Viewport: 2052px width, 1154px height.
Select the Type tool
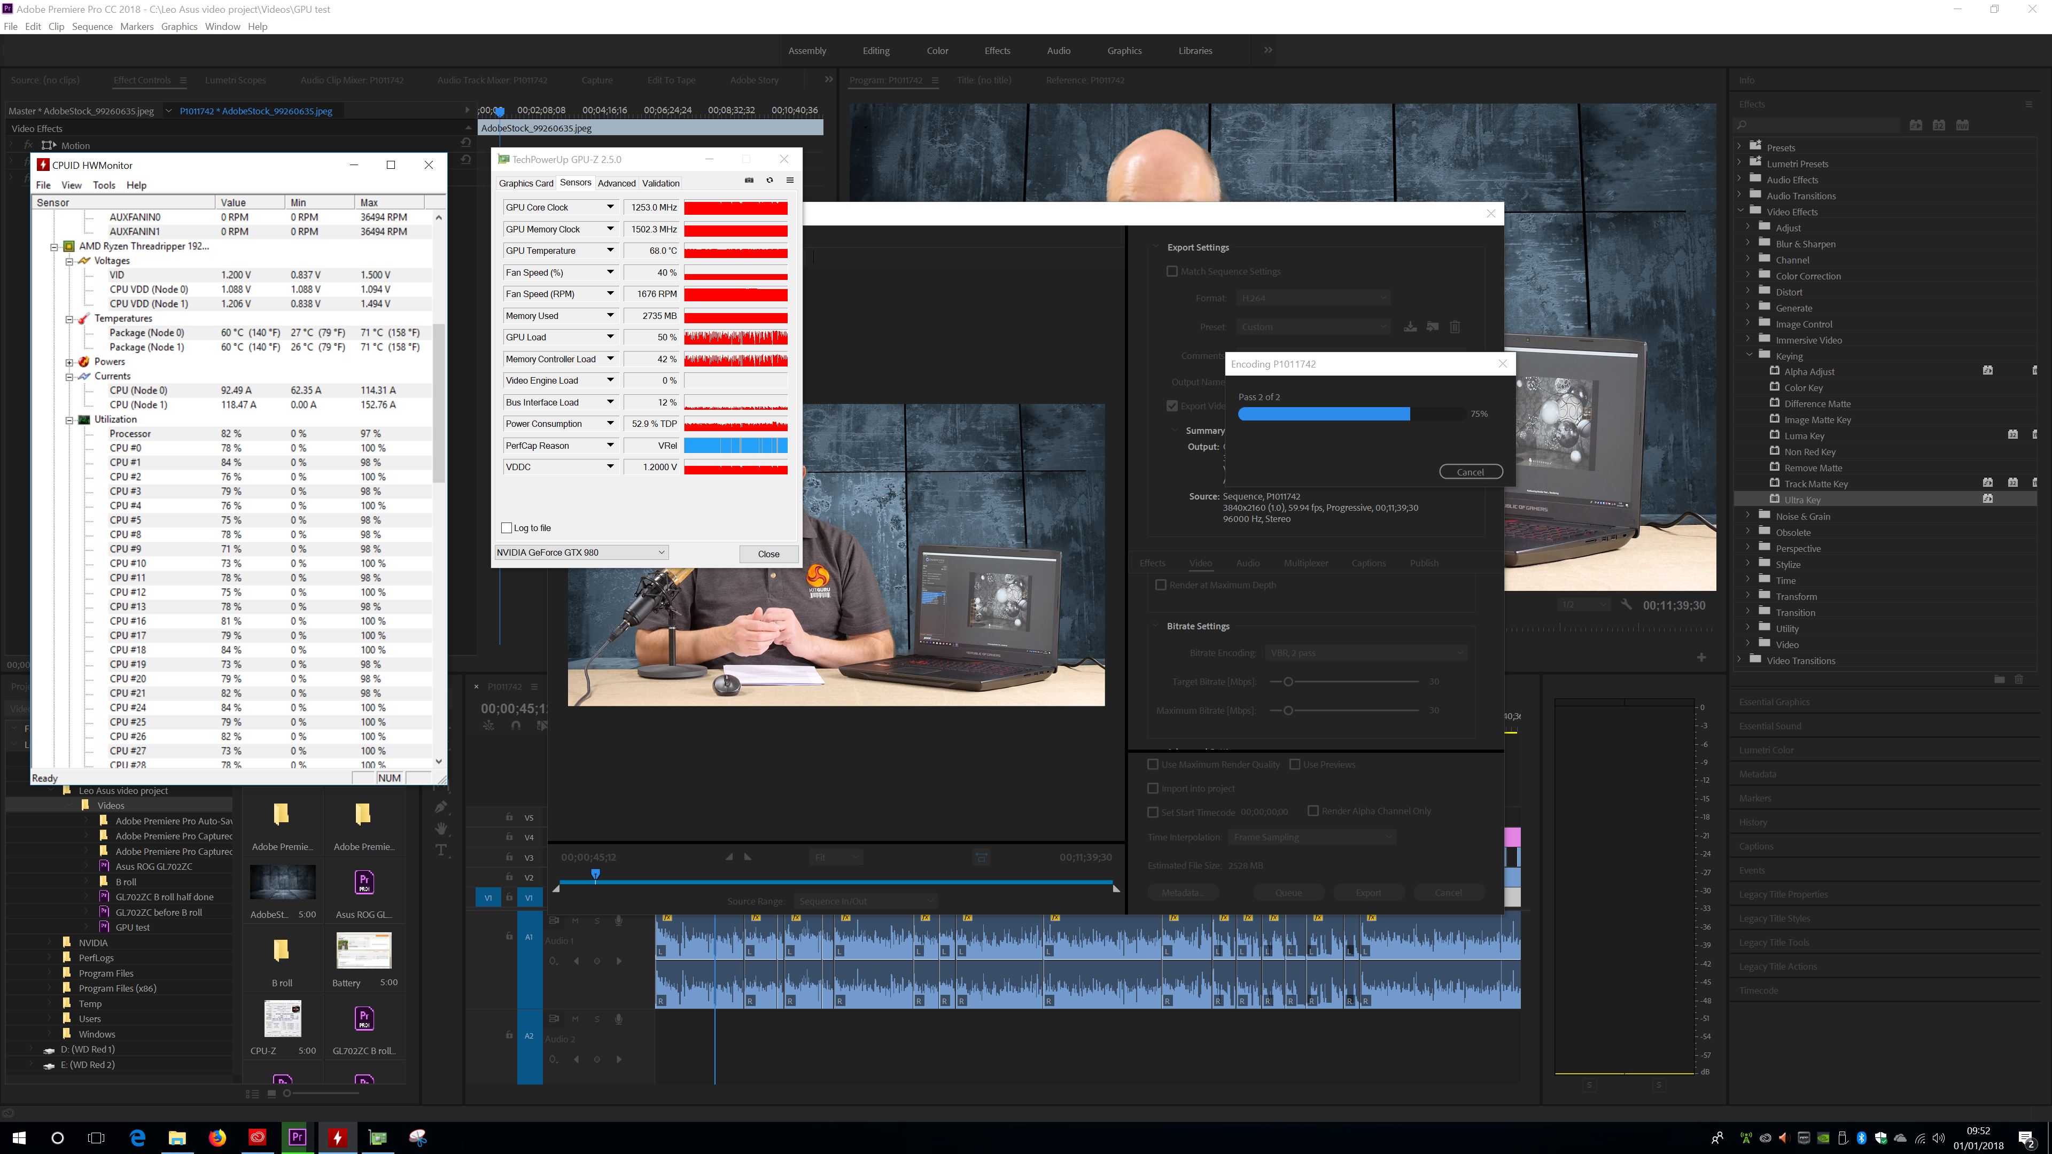pos(440,851)
